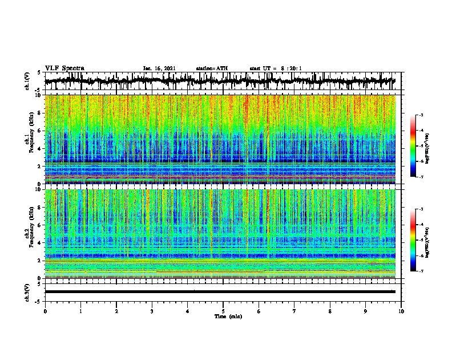
Task: Click the ch.2 spectrogram plot area
Action: pos(220,234)
